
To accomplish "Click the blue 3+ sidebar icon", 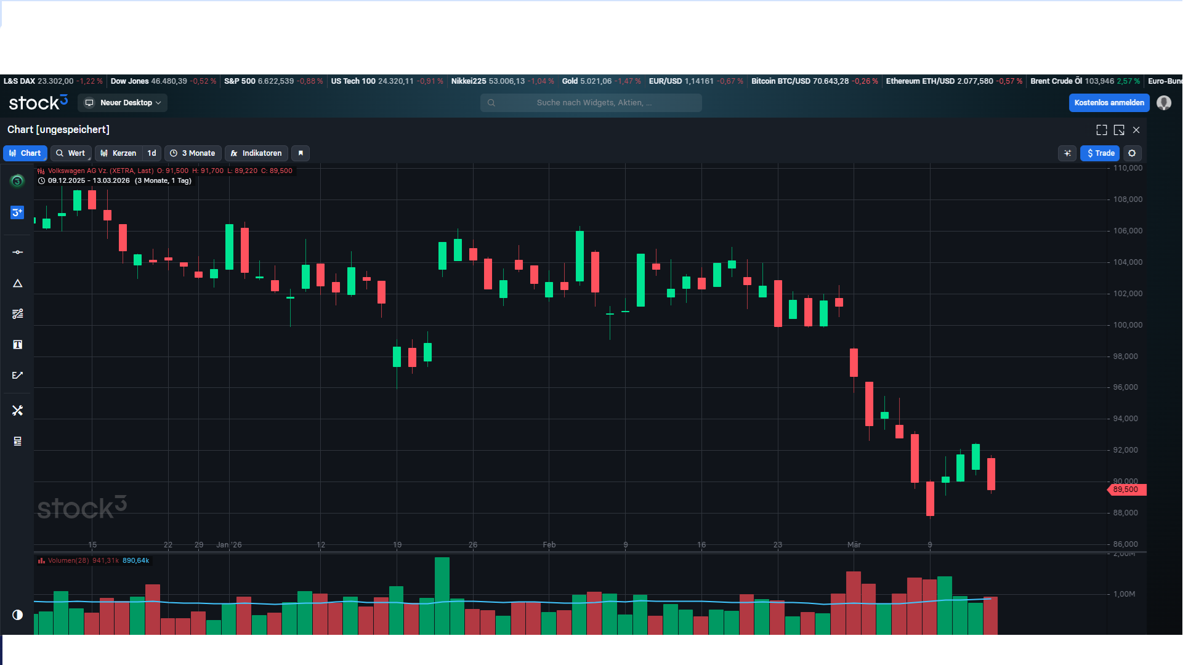I will click(17, 212).
